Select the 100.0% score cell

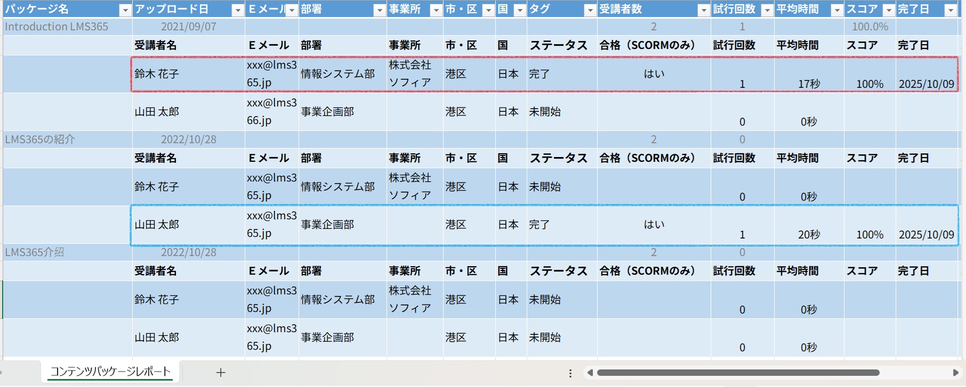pyautogui.click(x=870, y=27)
